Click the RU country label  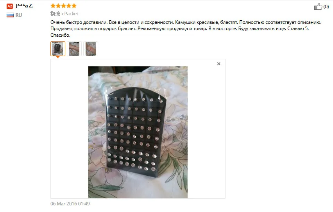[x=19, y=15]
